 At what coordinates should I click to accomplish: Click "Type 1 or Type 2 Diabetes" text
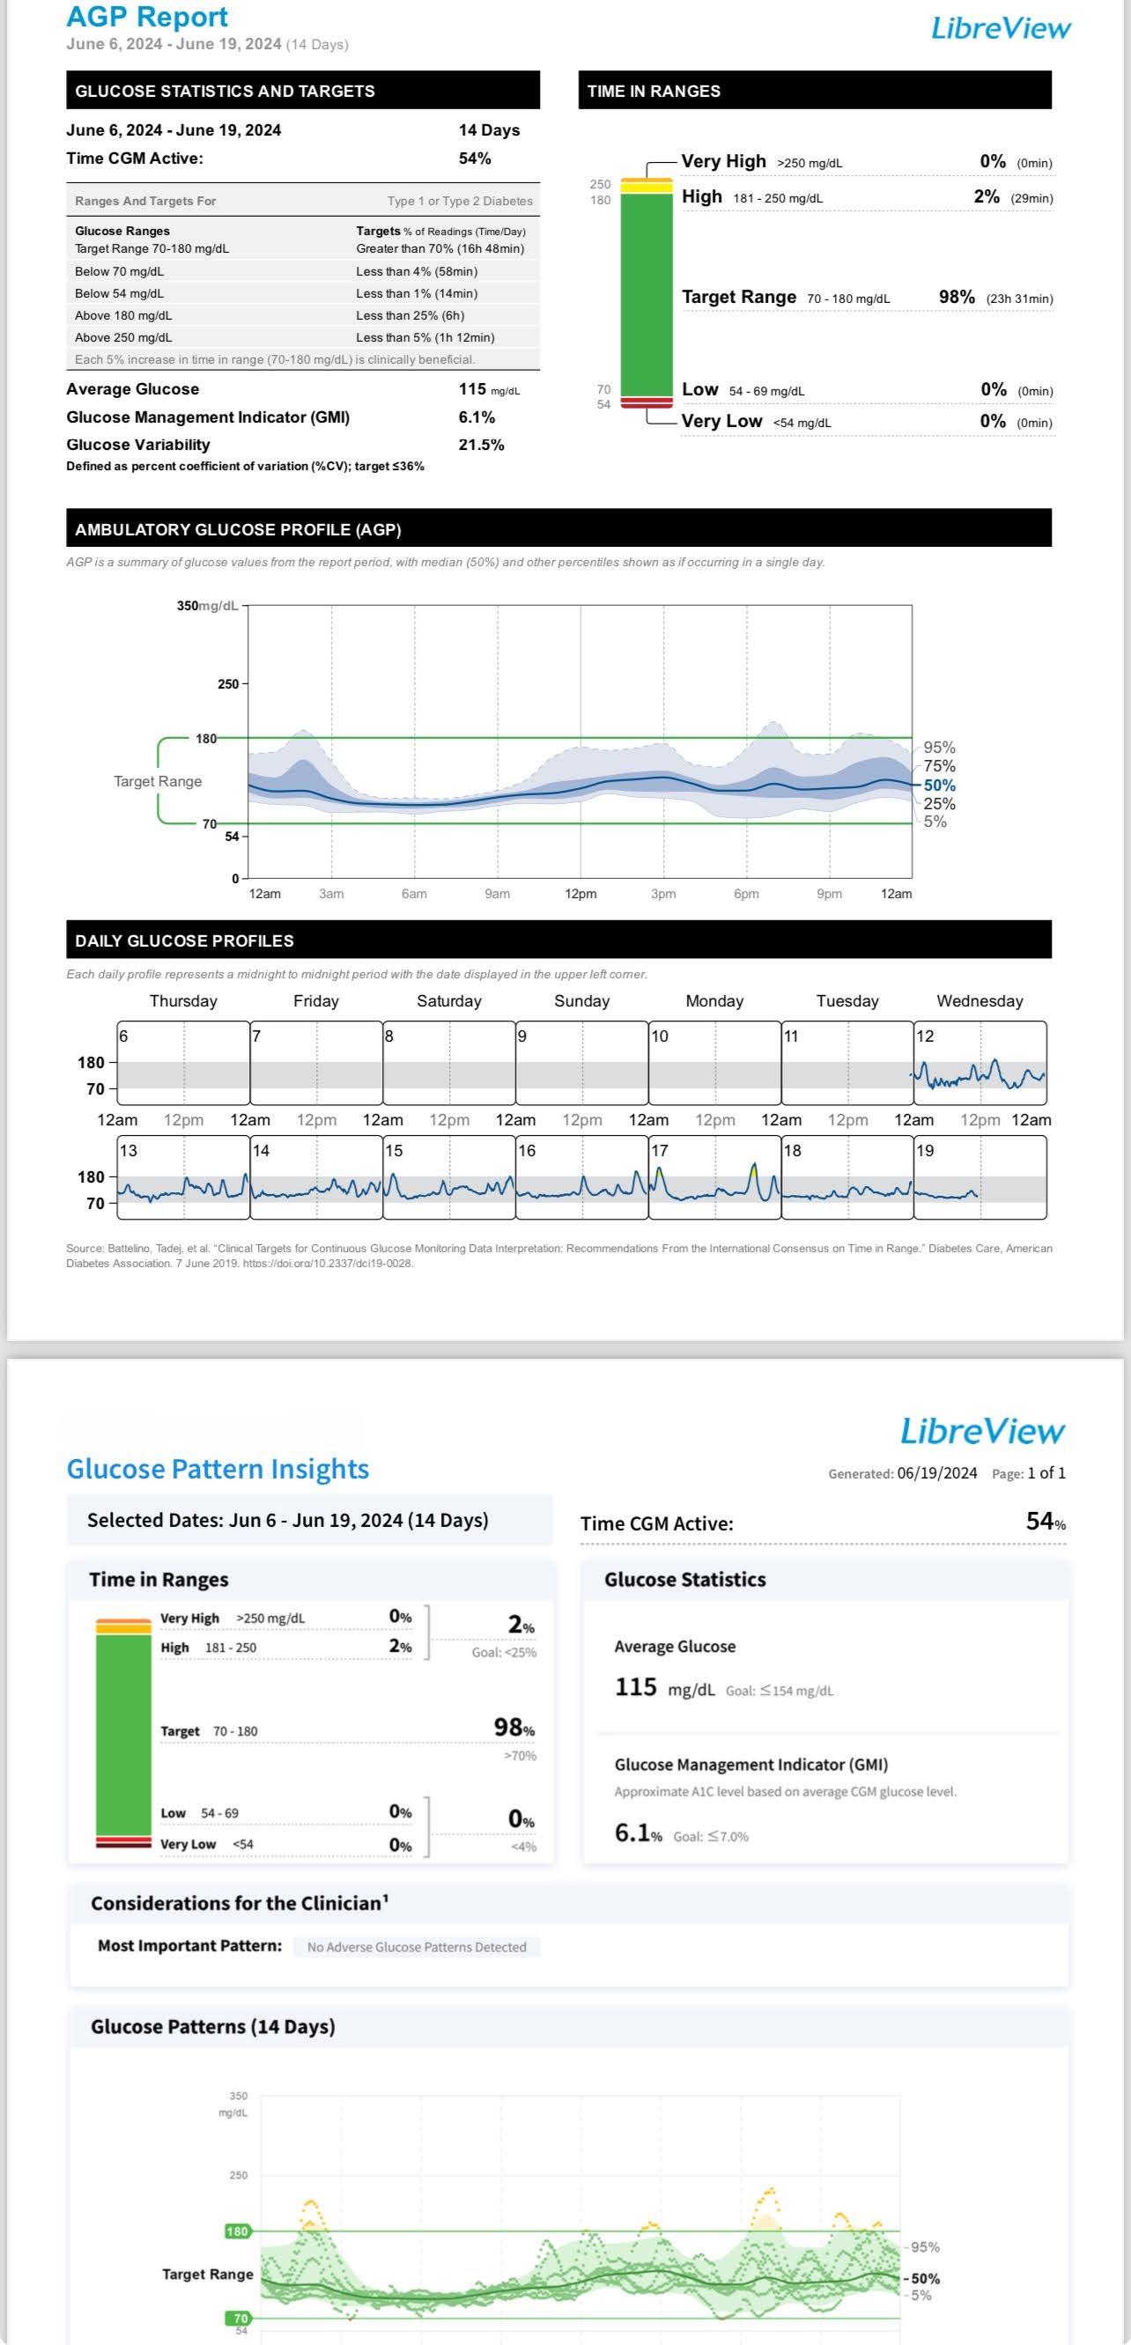tap(460, 201)
